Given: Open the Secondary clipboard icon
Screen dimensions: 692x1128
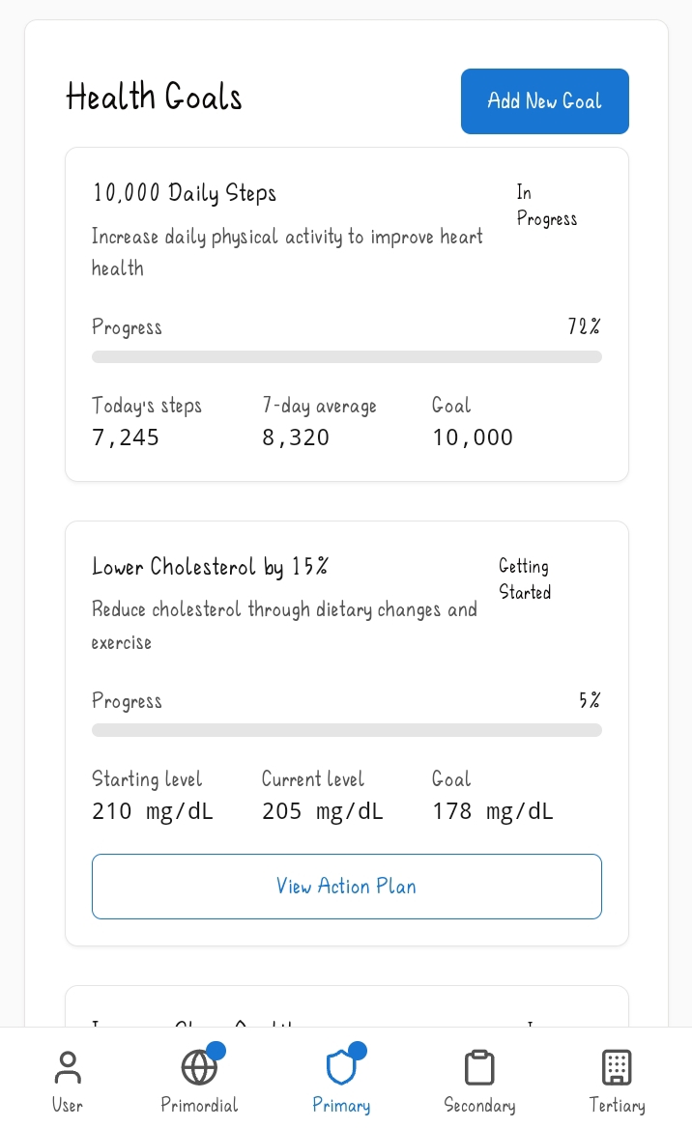Looking at the screenshot, I should tap(479, 1068).
